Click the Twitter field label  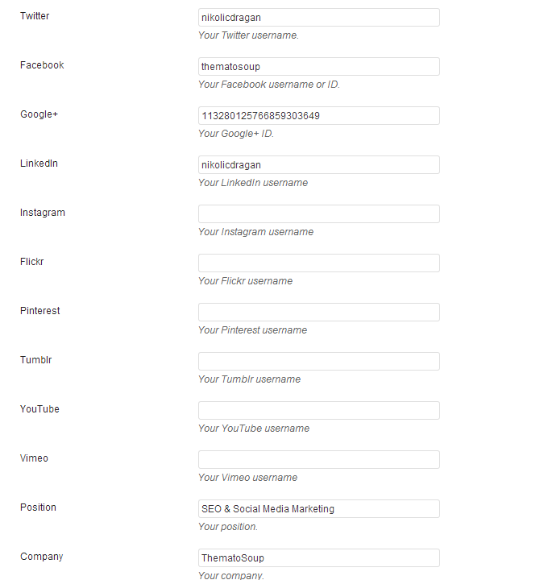tap(35, 16)
